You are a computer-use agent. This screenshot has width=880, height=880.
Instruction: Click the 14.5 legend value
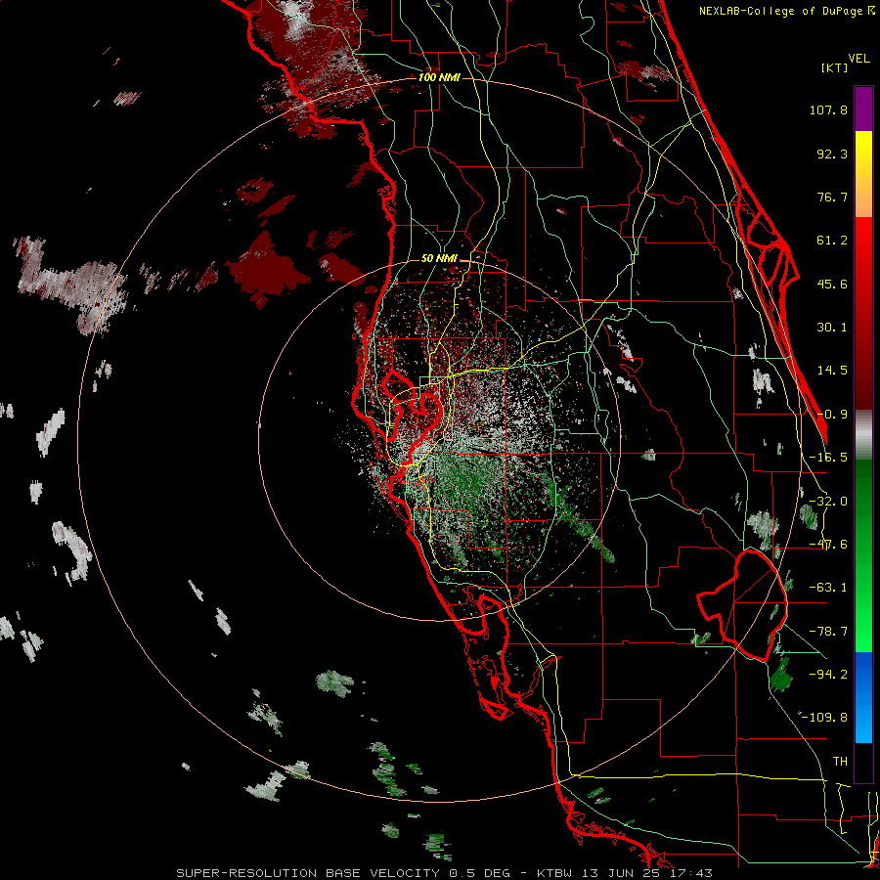(x=832, y=371)
